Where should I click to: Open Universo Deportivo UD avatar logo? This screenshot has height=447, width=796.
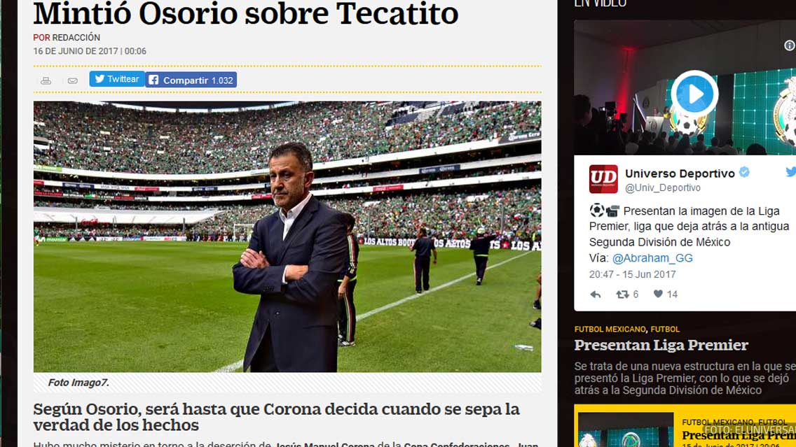click(x=603, y=179)
